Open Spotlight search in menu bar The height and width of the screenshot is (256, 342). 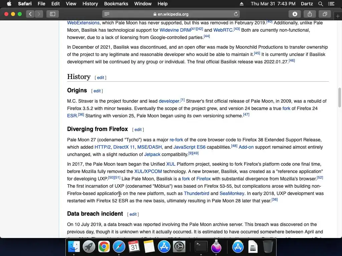(x=320, y=4)
